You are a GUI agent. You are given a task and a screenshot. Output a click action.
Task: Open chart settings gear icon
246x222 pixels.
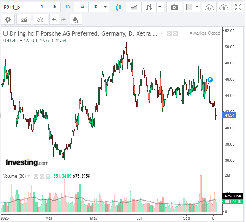click(8, 20)
